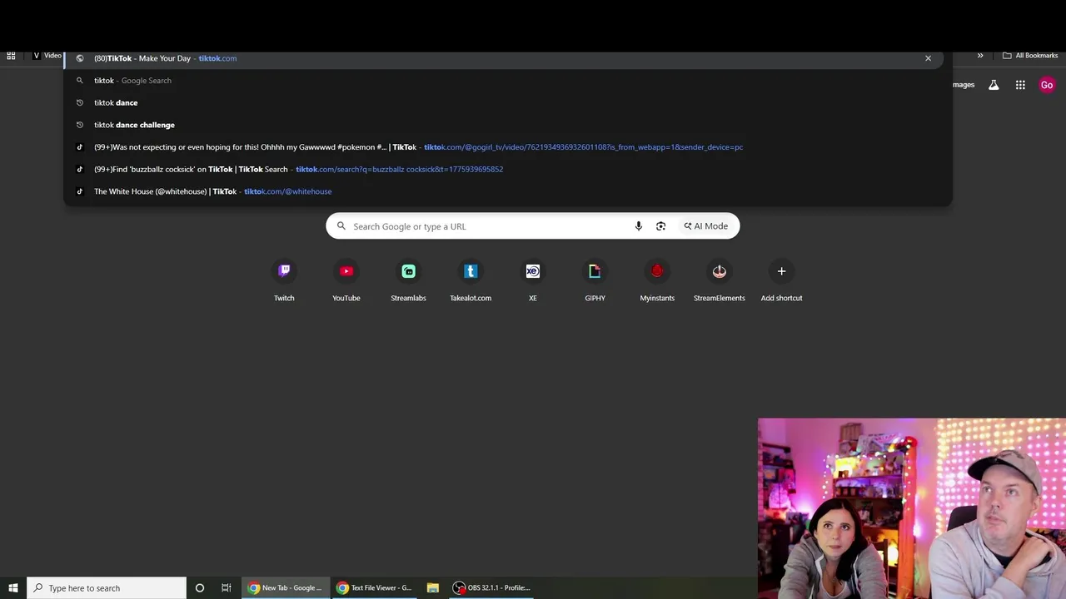1066x599 pixels.
Task: Expand hidden bookmarks with double chevron
Action: (980, 56)
